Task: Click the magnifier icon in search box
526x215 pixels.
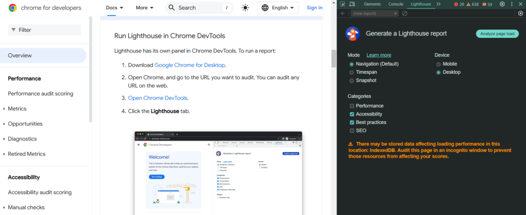Action: point(172,8)
